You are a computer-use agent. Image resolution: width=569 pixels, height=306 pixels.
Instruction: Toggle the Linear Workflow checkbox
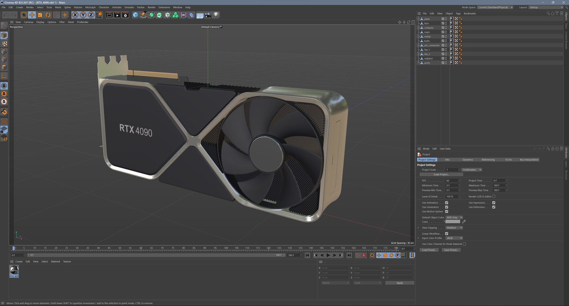[447, 234]
